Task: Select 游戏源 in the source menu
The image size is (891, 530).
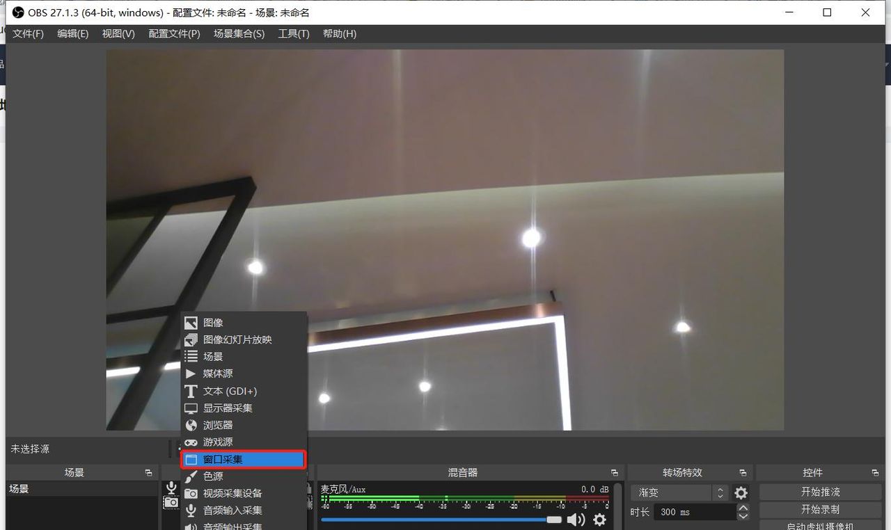Action: (x=244, y=442)
